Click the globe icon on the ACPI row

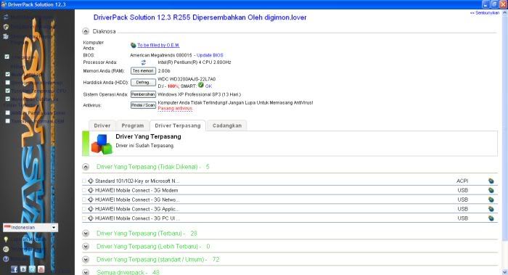point(491,181)
